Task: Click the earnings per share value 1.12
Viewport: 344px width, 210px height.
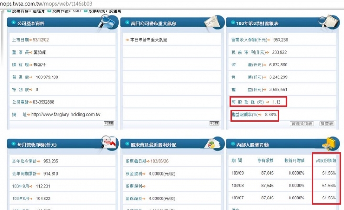Action: [x=277, y=102]
